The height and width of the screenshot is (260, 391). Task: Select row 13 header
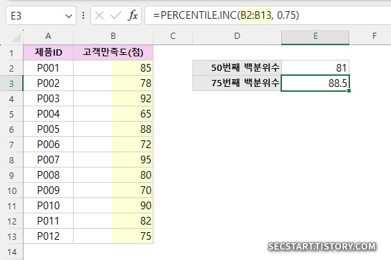pyautogui.click(x=12, y=236)
